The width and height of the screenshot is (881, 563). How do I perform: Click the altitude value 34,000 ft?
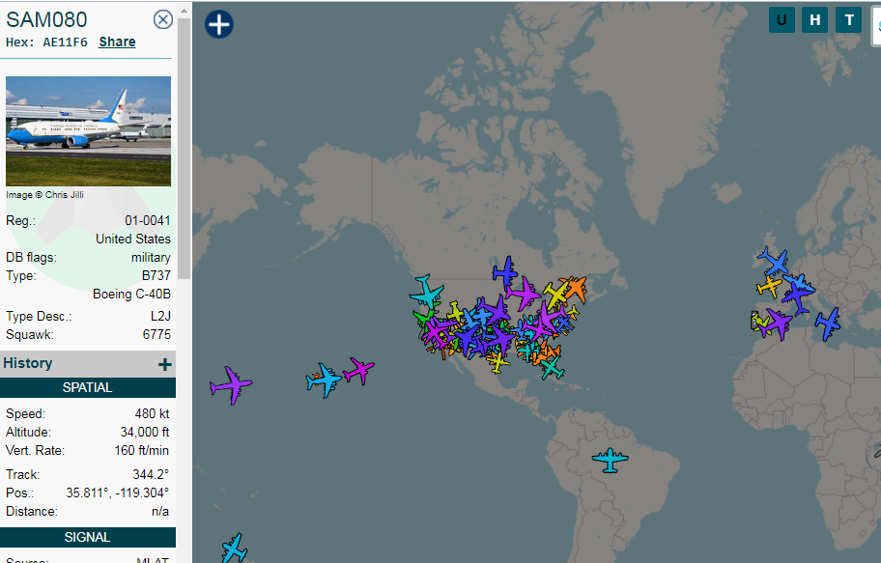click(x=144, y=433)
